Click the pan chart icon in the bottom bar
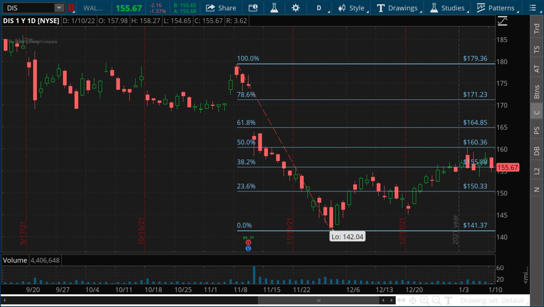Viewport: 544px width, 307px height. pos(401,300)
